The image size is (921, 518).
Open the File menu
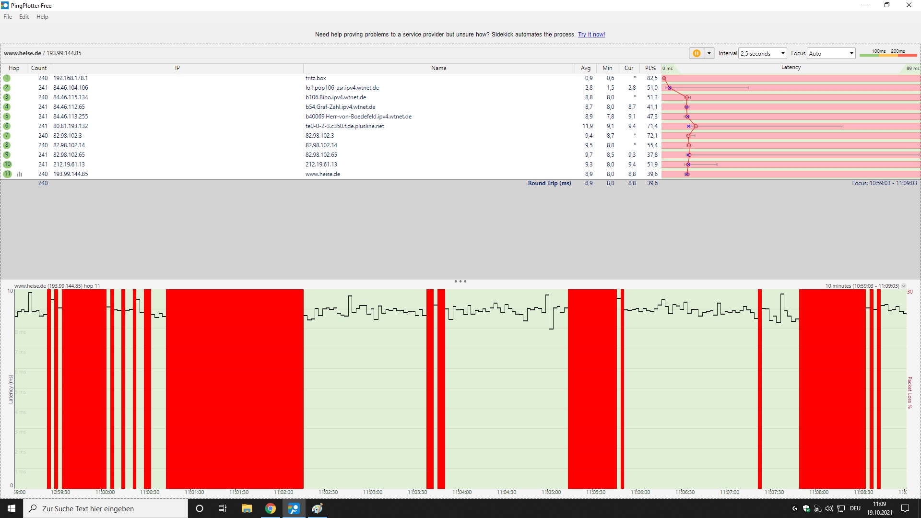coord(8,17)
